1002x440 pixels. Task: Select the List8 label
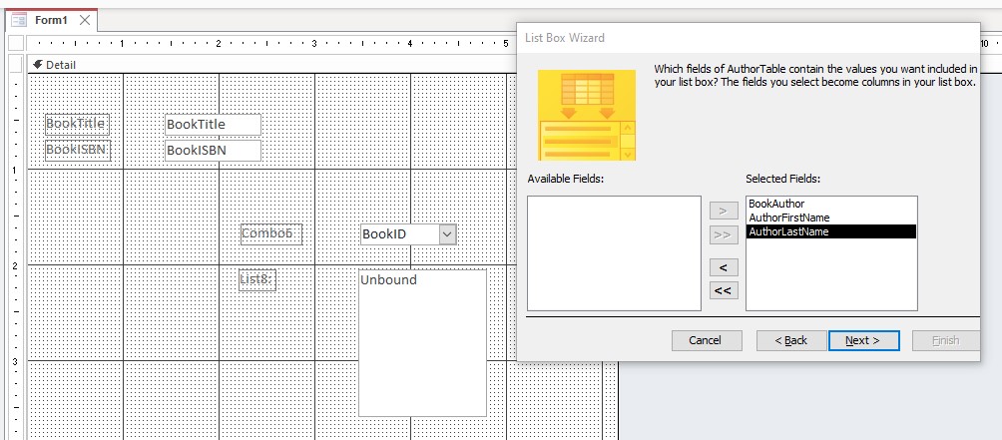[256, 279]
